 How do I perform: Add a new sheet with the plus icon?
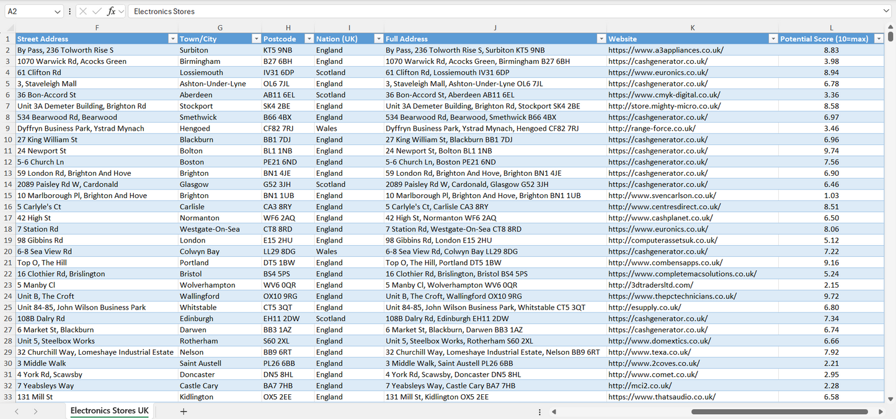pyautogui.click(x=184, y=411)
